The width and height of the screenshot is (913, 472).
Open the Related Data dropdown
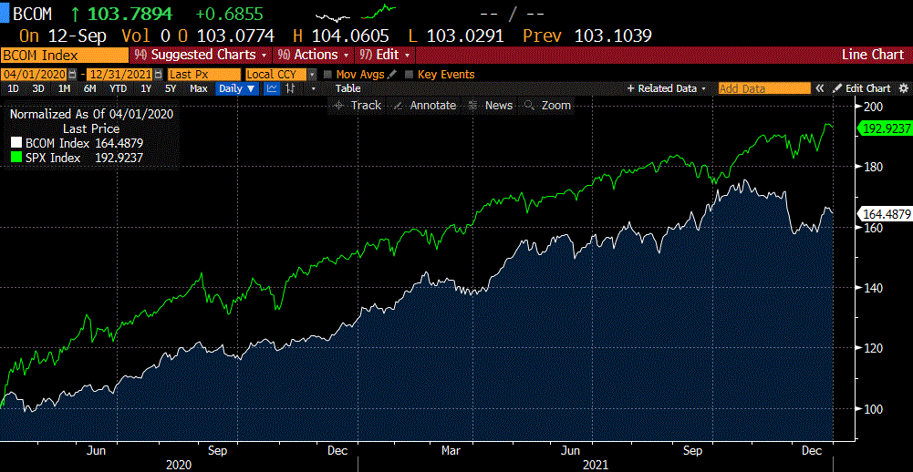tap(666, 88)
